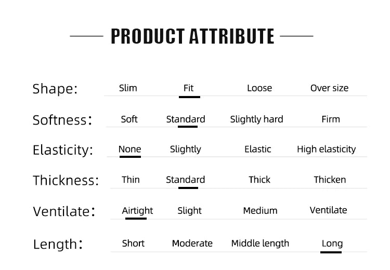Click Thick in the Thickness row

[259, 180]
